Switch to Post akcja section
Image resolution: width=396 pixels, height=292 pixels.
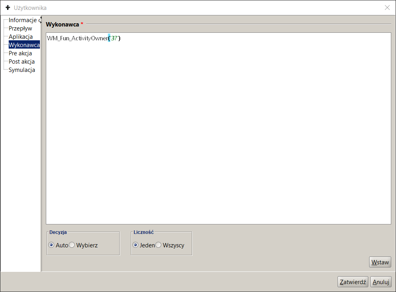21,62
